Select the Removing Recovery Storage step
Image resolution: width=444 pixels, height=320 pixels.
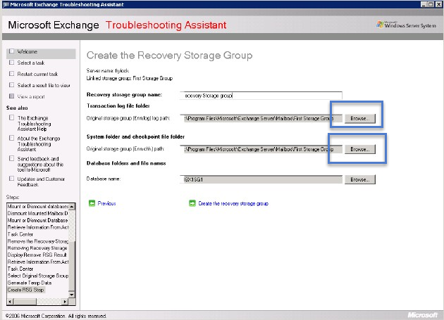(x=37, y=248)
